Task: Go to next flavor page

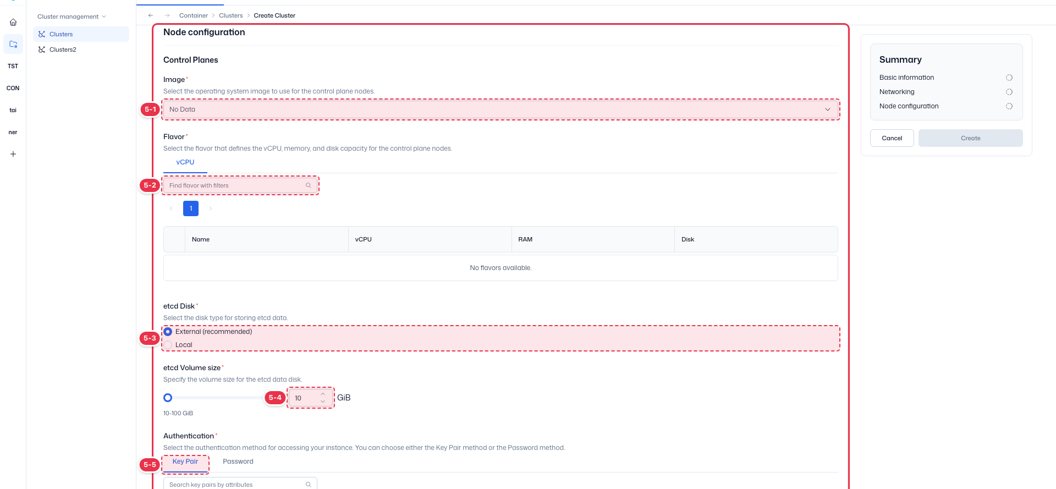Action: tap(211, 208)
